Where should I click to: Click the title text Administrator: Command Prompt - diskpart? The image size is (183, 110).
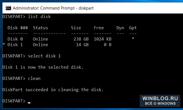coord(53,8)
